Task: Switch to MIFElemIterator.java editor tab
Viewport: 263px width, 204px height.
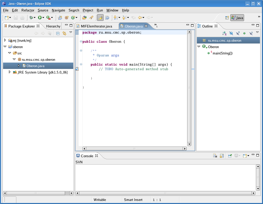Action: 96,26
